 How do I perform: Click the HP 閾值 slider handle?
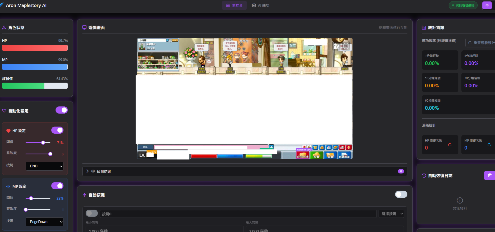pyautogui.click(x=43, y=143)
